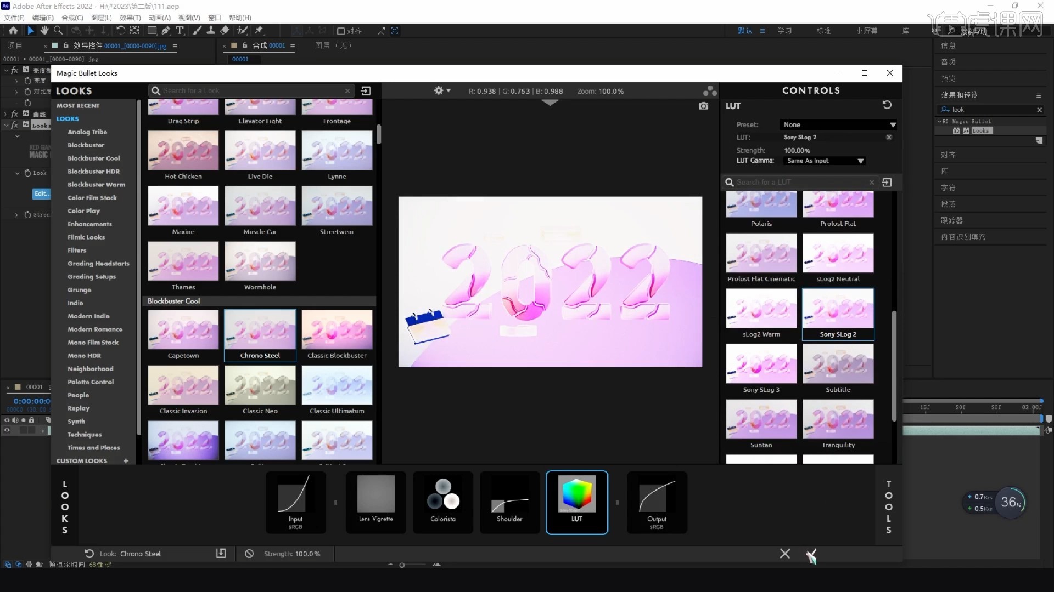Click the look Strength 100.0% value
Screen dimensions: 1054x592
click(307, 554)
